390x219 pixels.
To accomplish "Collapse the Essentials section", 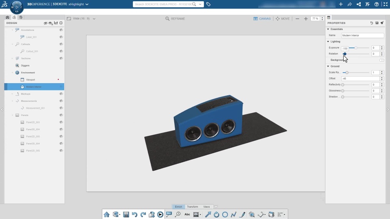I will coord(328,29).
